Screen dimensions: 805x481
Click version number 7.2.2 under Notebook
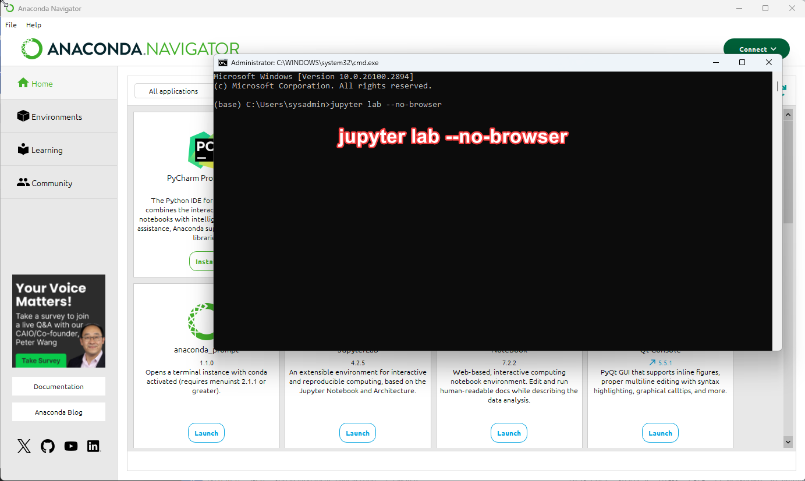pos(509,363)
